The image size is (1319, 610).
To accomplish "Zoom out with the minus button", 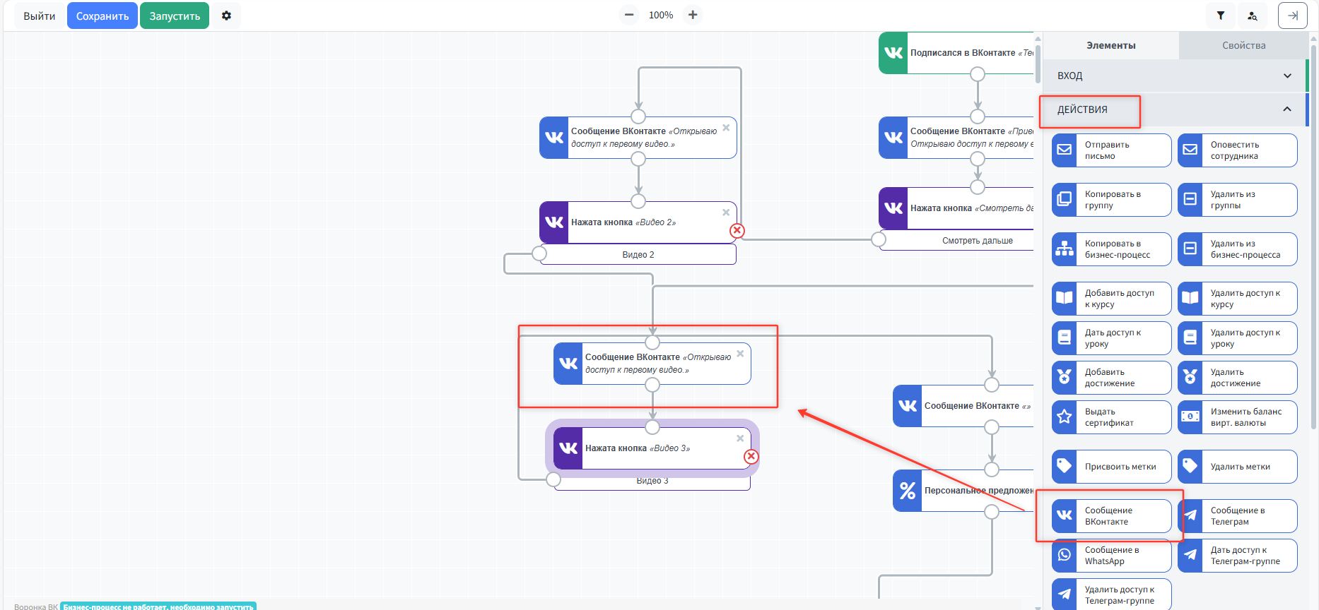I will click(628, 15).
